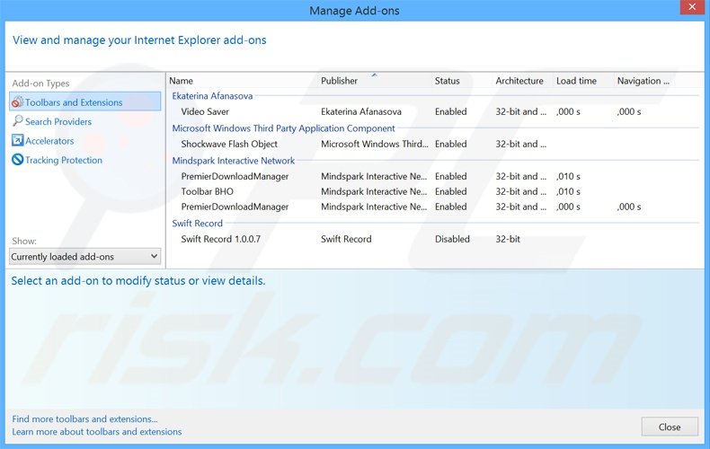710x449 pixels.
Task: Select the Shockwave Flash Object add-on
Action: (x=229, y=145)
